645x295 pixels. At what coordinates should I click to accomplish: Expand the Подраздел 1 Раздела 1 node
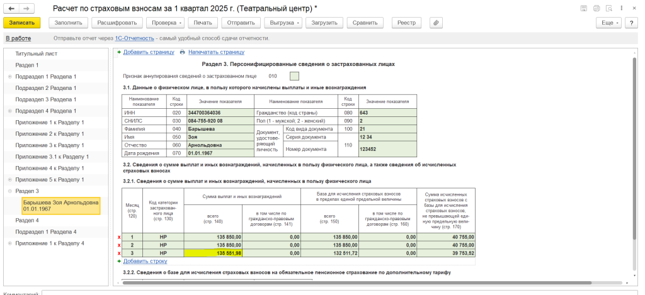tap(9, 77)
